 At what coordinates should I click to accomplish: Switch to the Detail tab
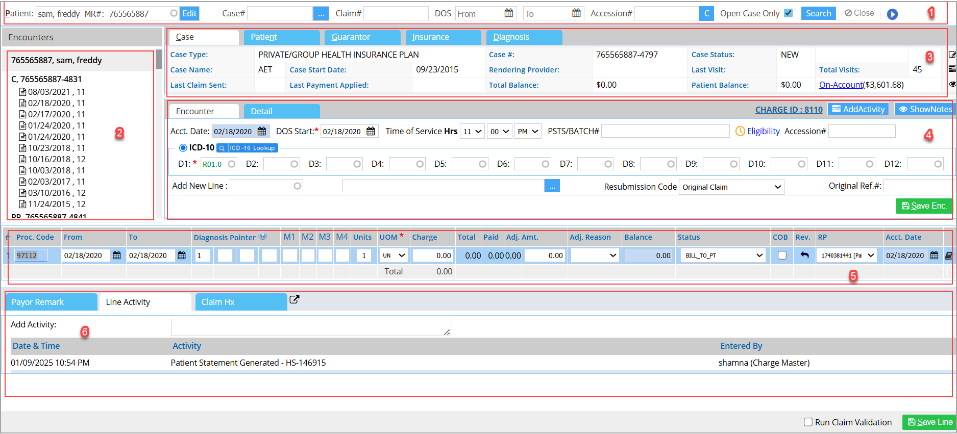pyautogui.click(x=282, y=111)
